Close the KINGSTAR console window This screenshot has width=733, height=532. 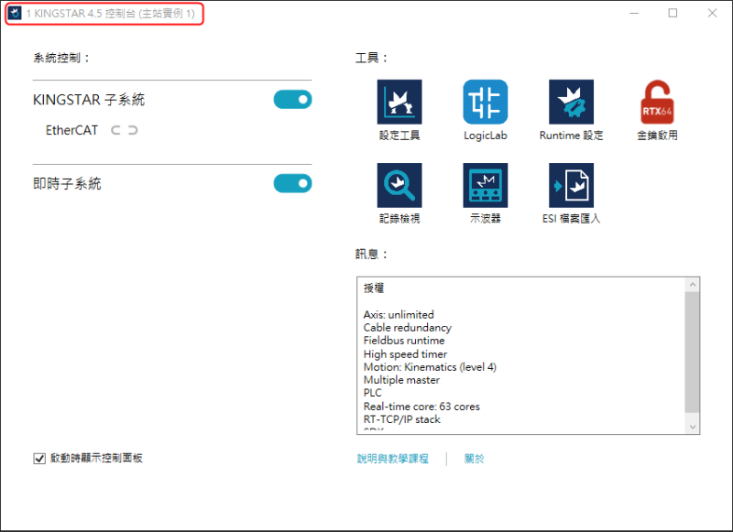pos(712,13)
